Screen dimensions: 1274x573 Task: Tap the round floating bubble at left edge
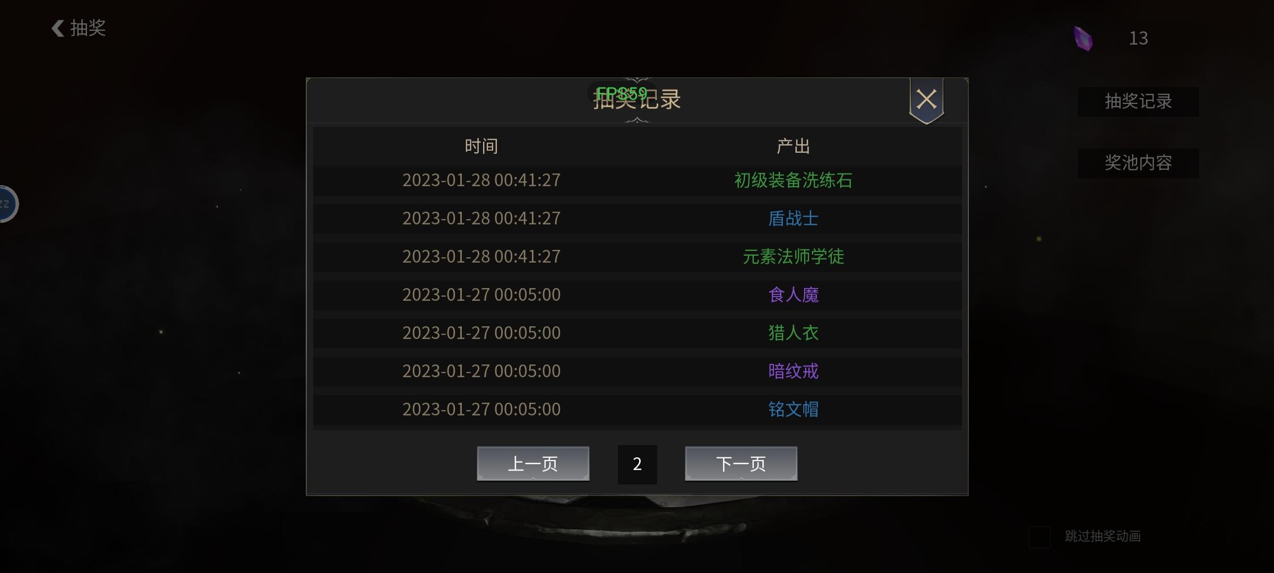[7, 204]
